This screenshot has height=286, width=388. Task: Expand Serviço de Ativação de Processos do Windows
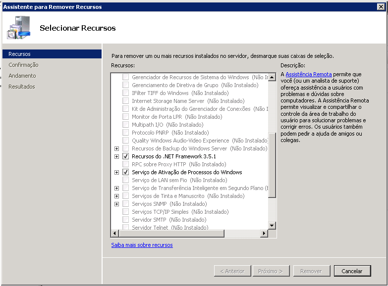(116, 172)
